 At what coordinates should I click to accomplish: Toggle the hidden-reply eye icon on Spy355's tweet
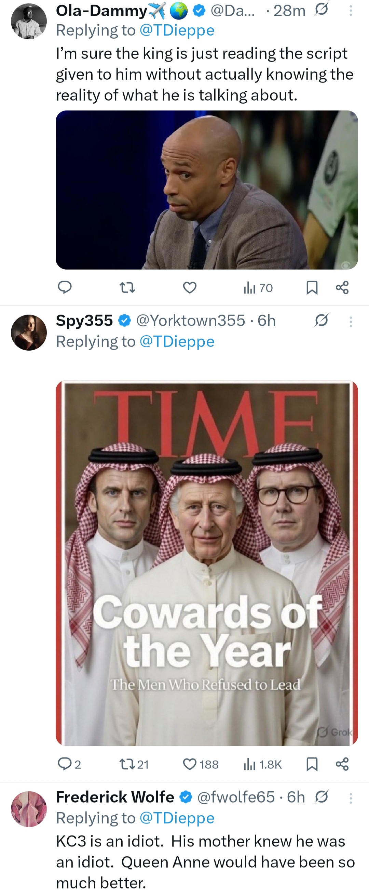pyautogui.click(x=322, y=321)
